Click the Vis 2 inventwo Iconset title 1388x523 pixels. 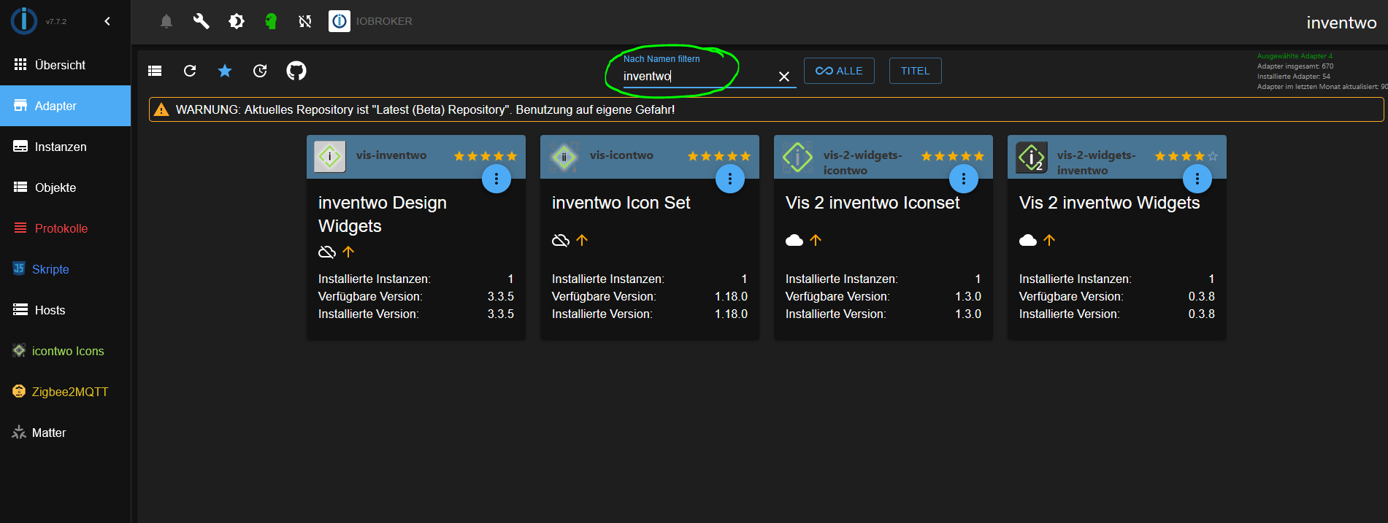pyautogui.click(x=873, y=203)
